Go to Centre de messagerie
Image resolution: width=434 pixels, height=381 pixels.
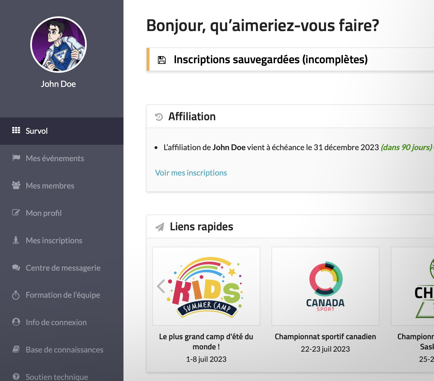tap(63, 268)
